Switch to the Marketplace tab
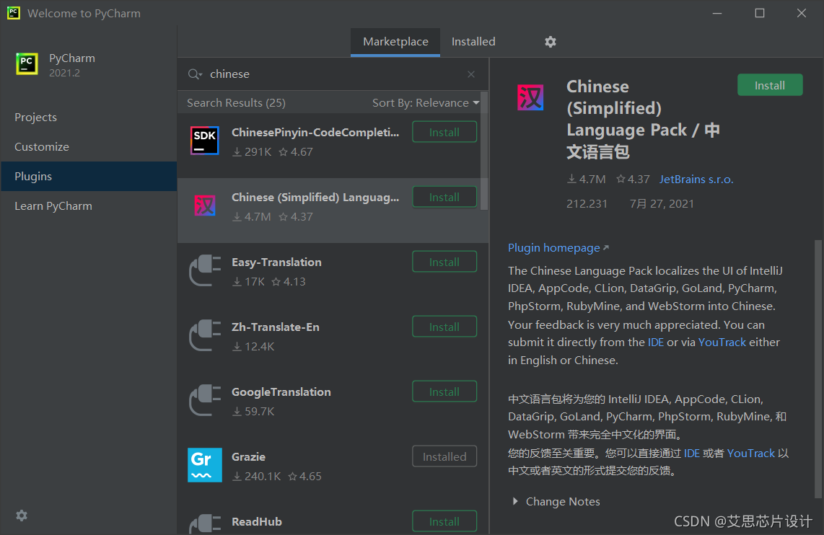Screen dimensions: 824x535 395,42
